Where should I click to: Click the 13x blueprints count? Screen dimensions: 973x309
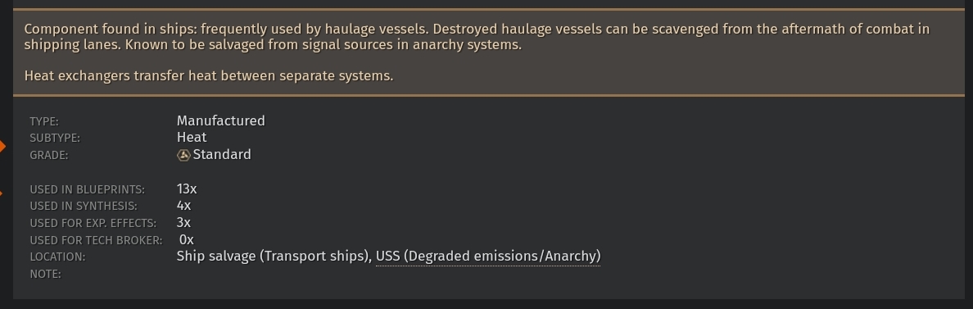click(187, 189)
